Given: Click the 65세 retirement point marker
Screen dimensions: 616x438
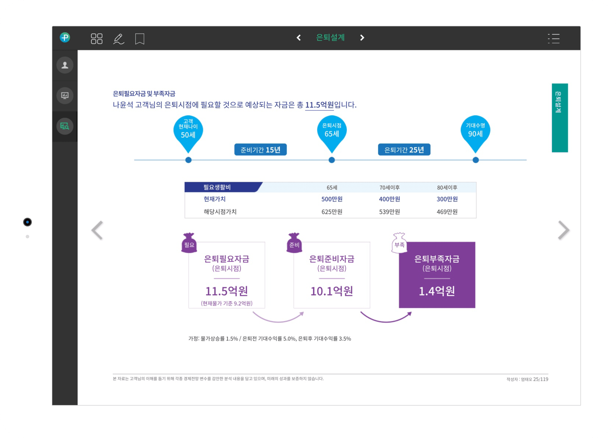Looking at the screenshot, I should [332, 131].
